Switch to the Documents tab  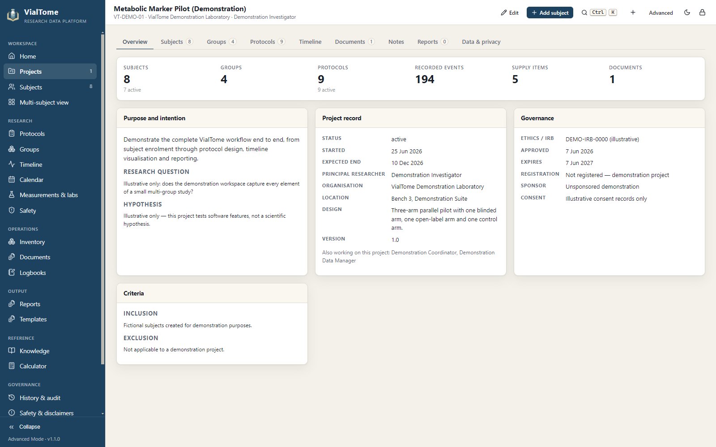tap(354, 42)
